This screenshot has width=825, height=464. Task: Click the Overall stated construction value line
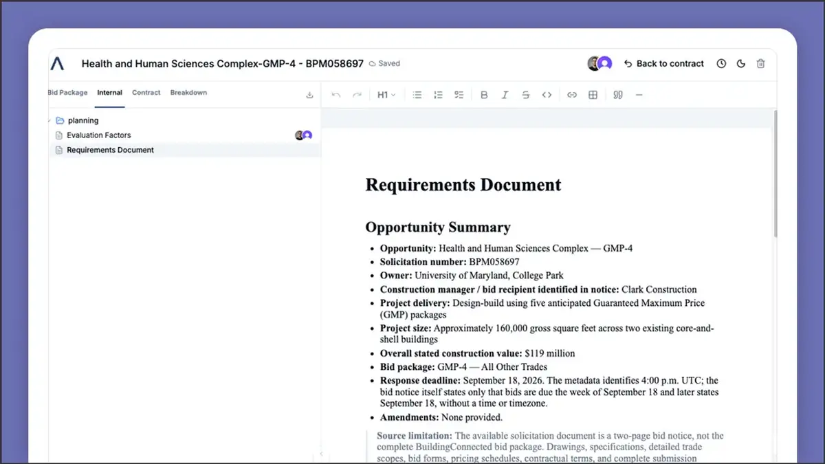pyautogui.click(x=477, y=353)
